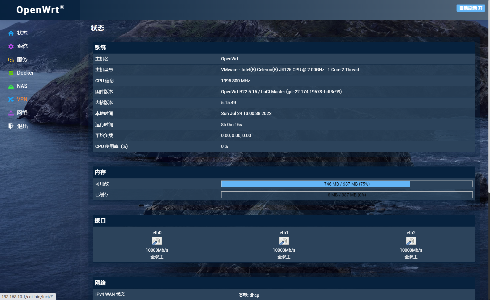Click the 接口 section heading
This screenshot has height=300, width=490.
click(100, 220)
